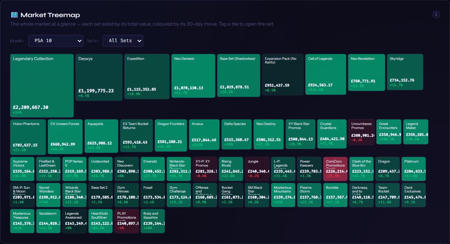Select the XY Black Star Promos tile

301,134
